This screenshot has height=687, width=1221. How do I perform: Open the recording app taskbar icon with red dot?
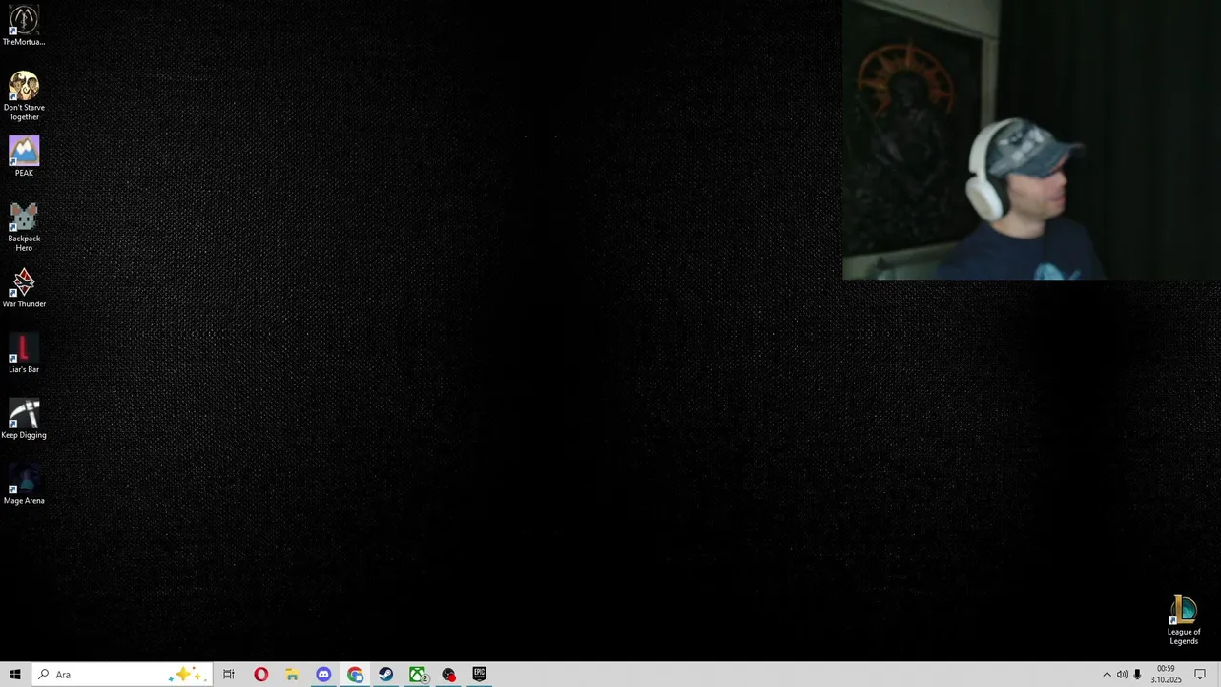click(448, 675)
